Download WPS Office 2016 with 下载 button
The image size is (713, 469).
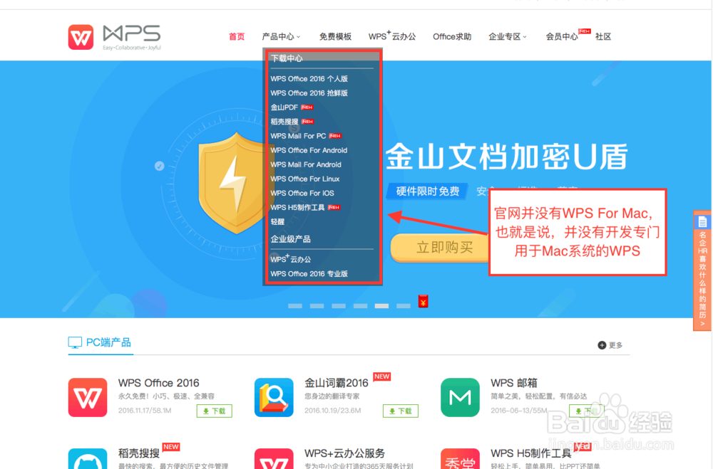tap(214, 411)
